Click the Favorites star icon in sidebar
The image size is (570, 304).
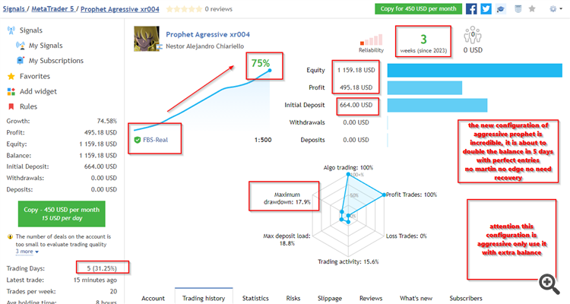point(11,76)
